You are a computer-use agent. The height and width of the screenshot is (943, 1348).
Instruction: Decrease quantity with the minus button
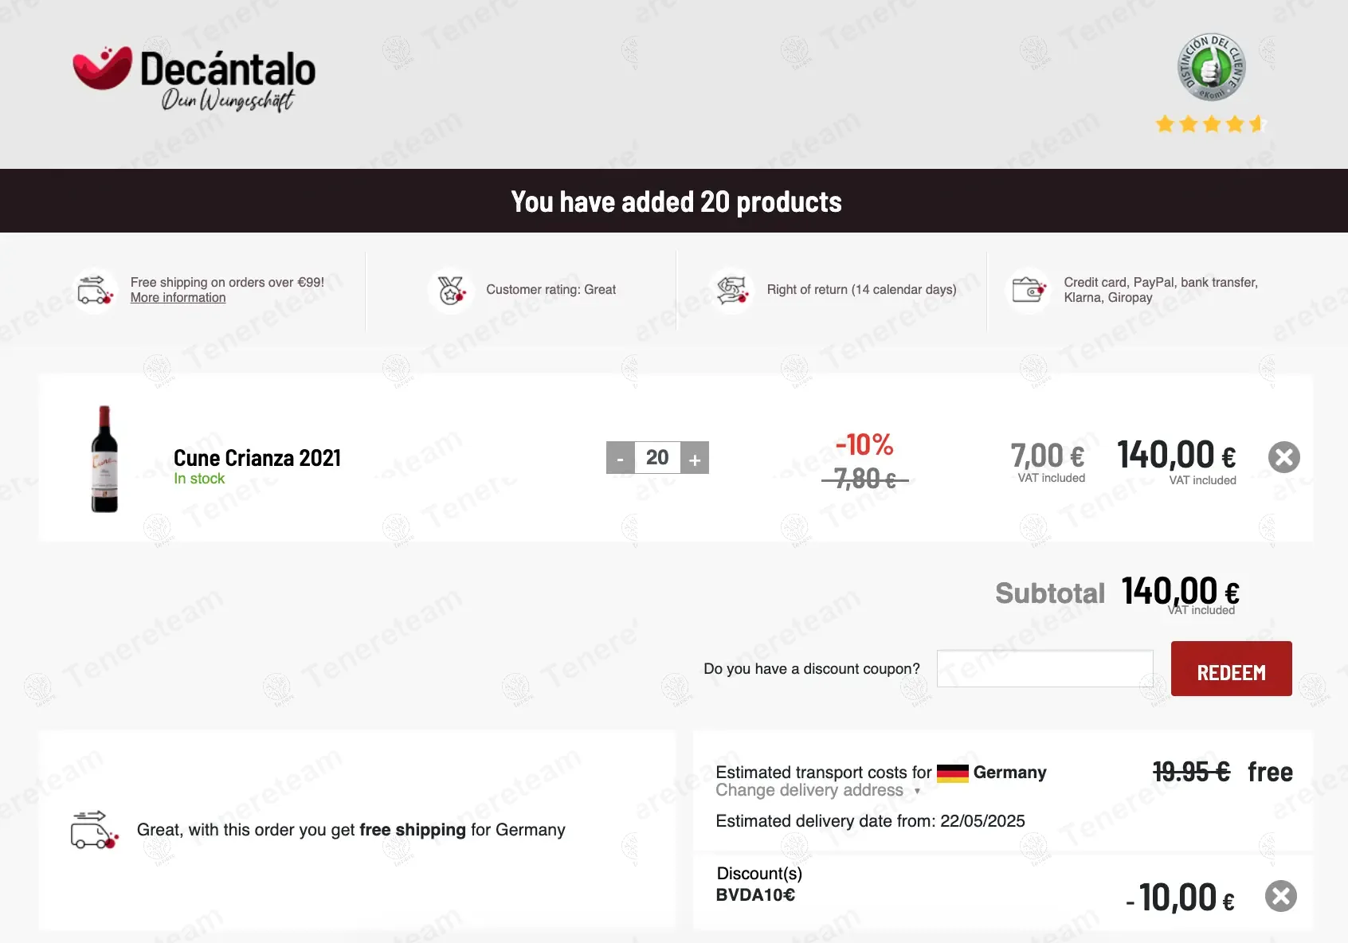620,458
